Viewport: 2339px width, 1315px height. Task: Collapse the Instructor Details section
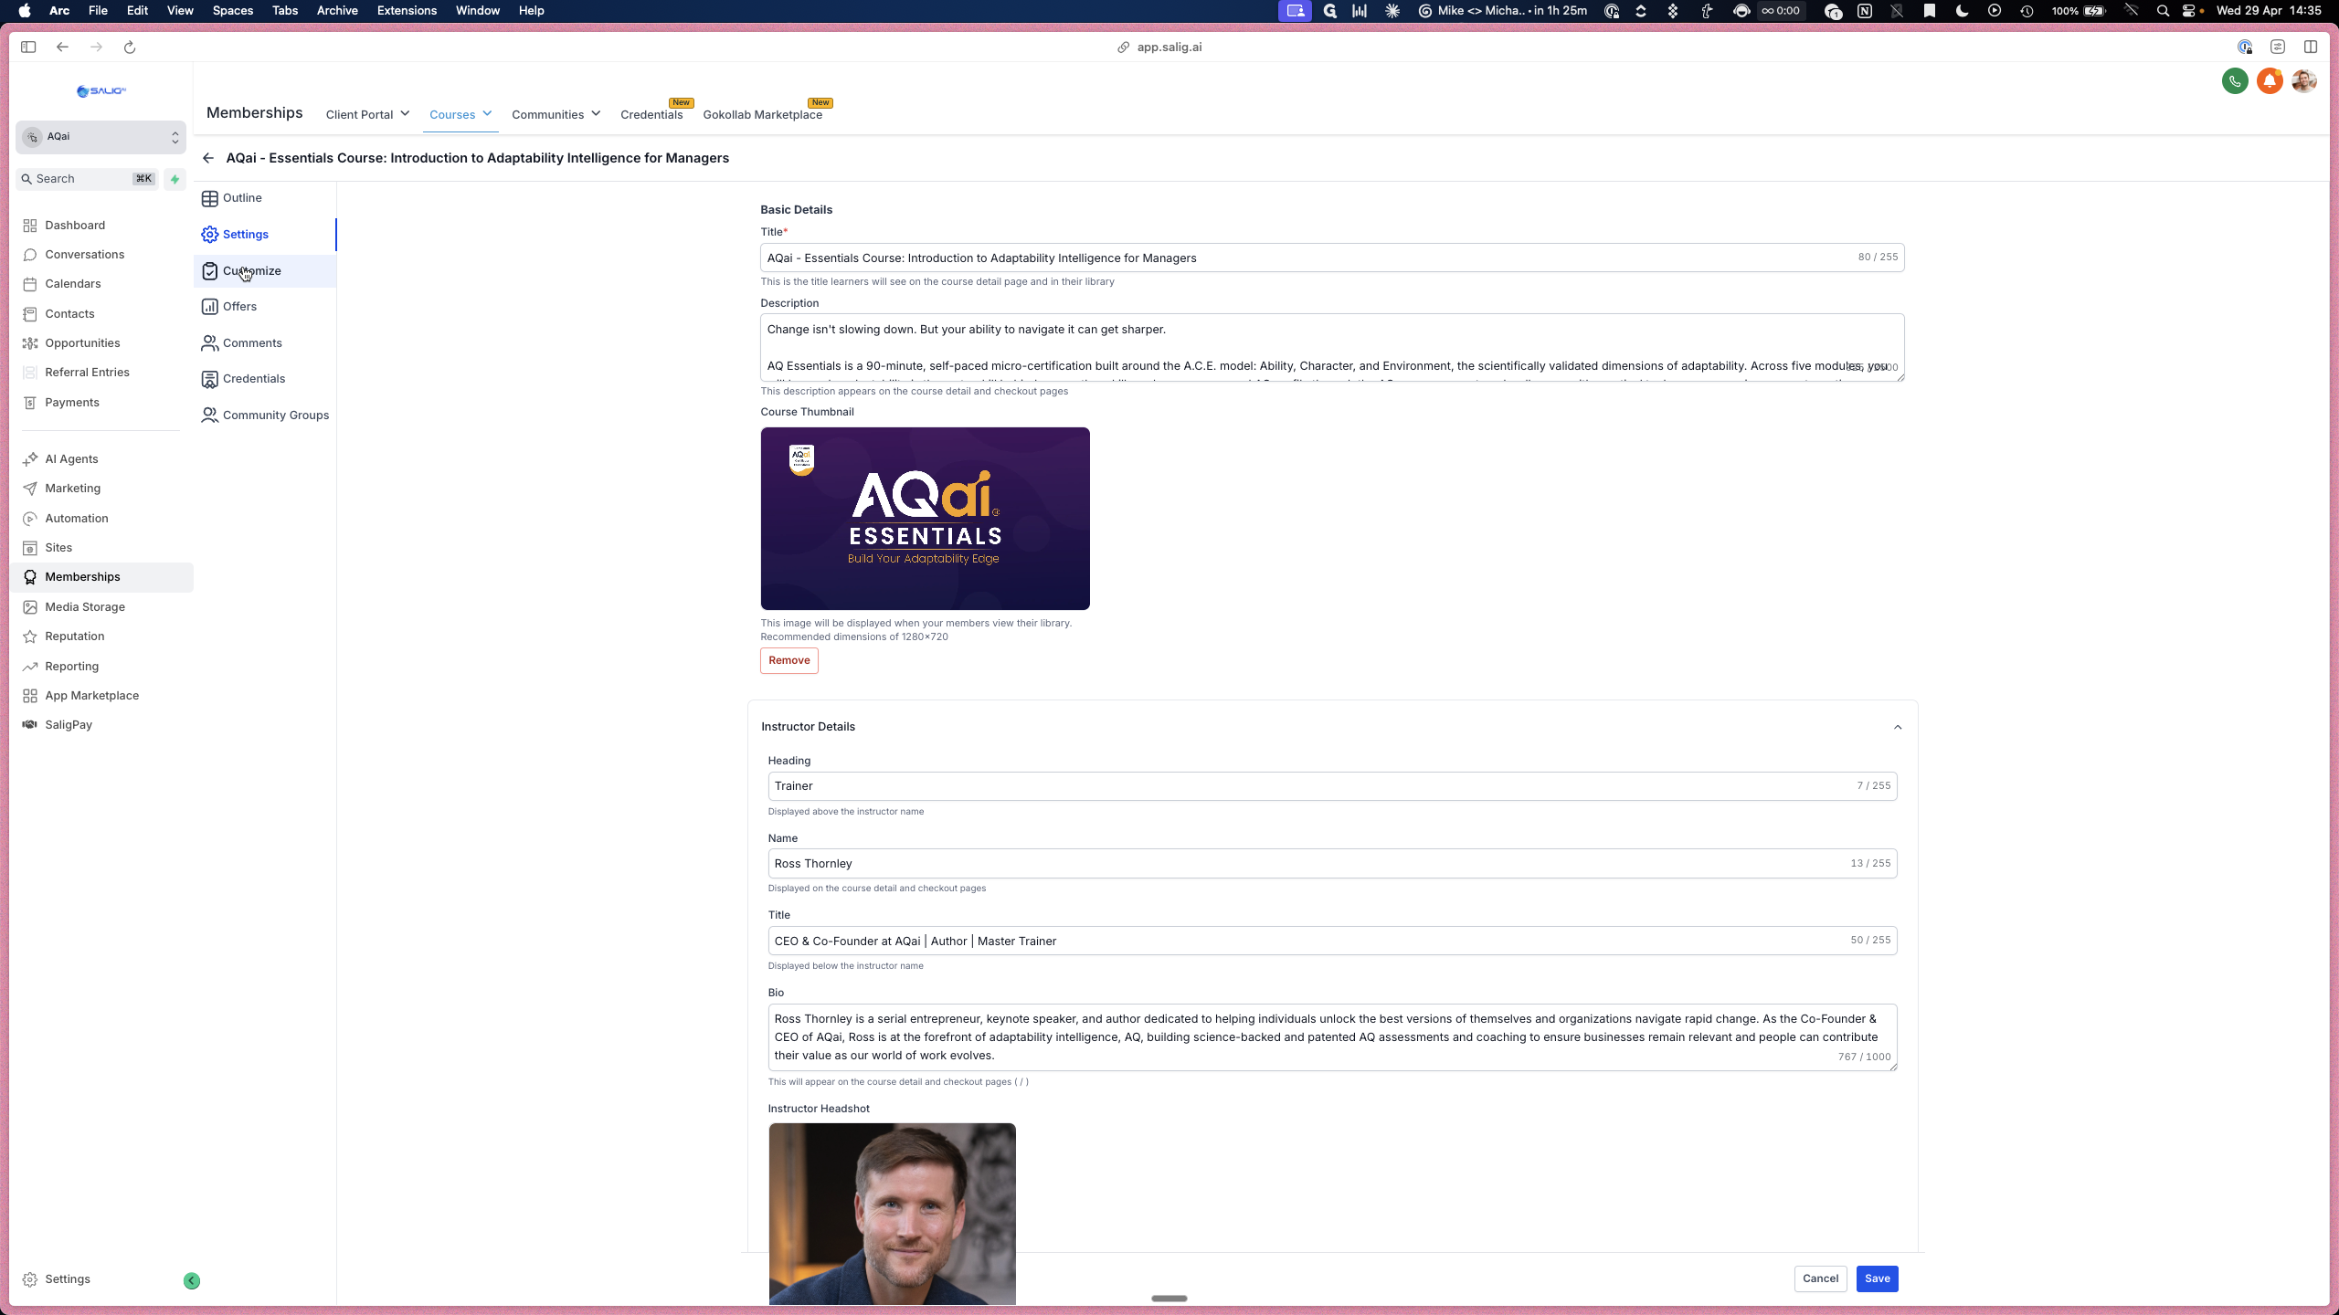click(1898, 727)
